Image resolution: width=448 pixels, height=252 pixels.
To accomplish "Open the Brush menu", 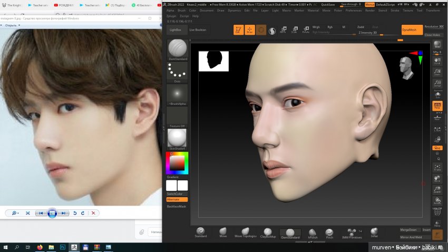I will point(181,11).
